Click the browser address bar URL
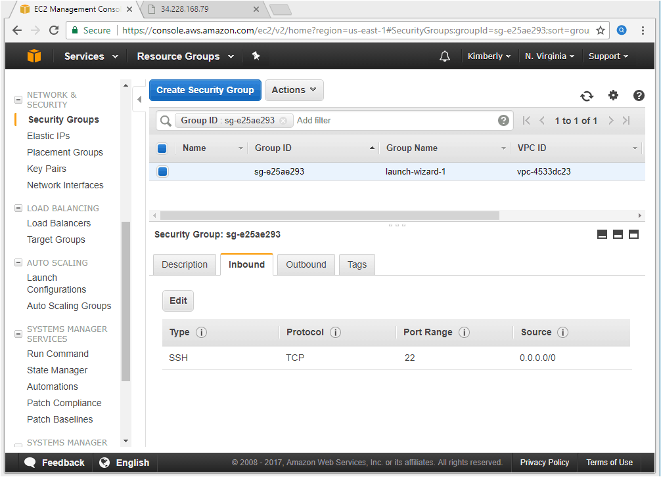661x477 pixels. click(355, 30)
